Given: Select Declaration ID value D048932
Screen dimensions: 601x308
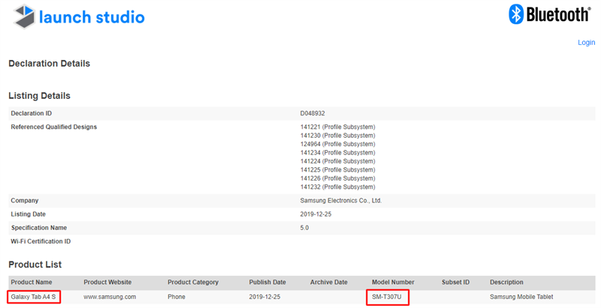Looking at the screenshot, I should 313,113.
